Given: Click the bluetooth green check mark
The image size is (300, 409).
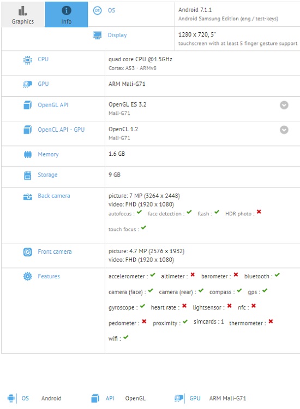Looking at the screenshot, I should tap(277, 274).
